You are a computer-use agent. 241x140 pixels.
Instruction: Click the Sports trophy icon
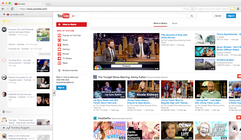59,45
